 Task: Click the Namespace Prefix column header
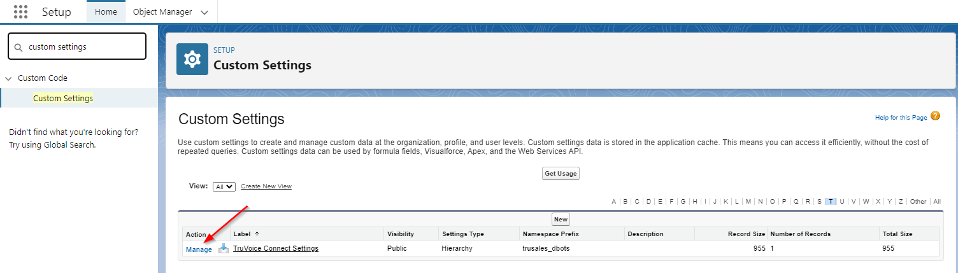[550, 234]
